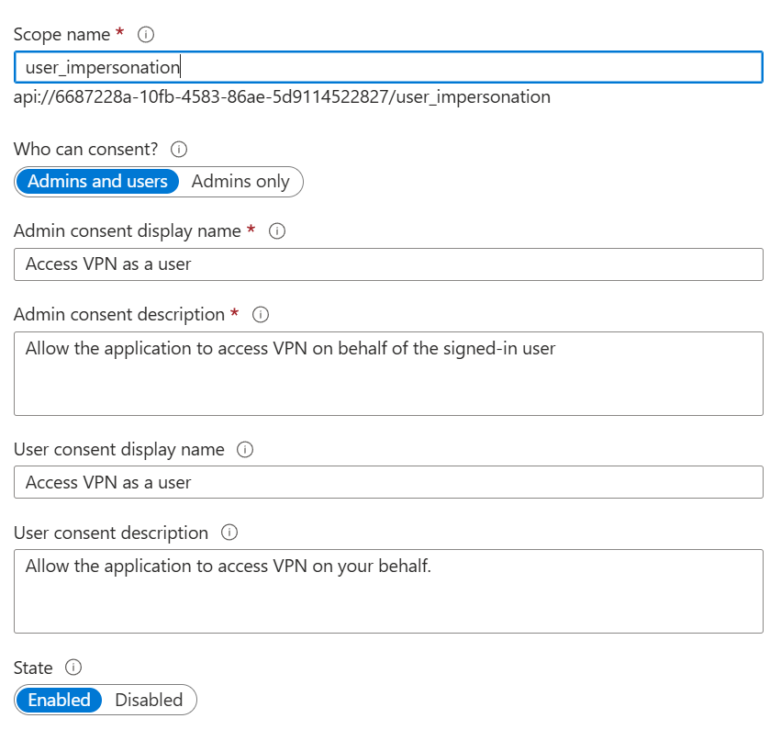Click the 'Scope name' label
The width and height of the screenshot is (781, 752).
[x=61, y=35]
